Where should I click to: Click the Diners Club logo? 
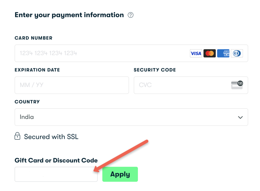pyautogui.click(x=237, y=53)
